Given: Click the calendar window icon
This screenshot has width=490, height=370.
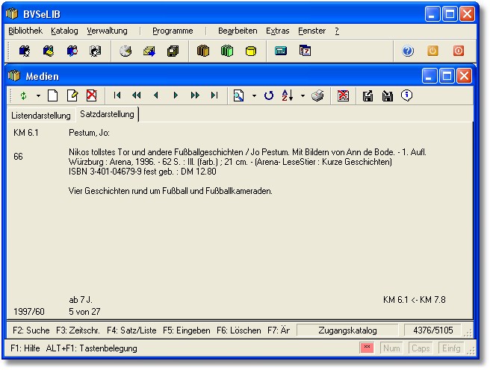Looking at the screenshot, I should tap(305, 51).
